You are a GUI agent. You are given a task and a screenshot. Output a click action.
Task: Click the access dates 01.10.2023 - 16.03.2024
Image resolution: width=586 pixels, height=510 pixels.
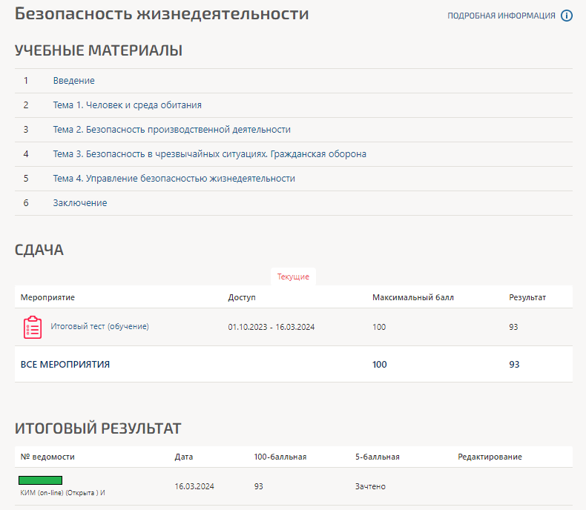pos(271,327)
